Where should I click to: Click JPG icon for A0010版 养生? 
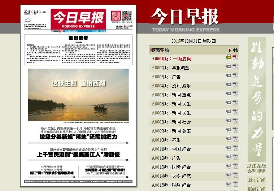tap(228, 139)
